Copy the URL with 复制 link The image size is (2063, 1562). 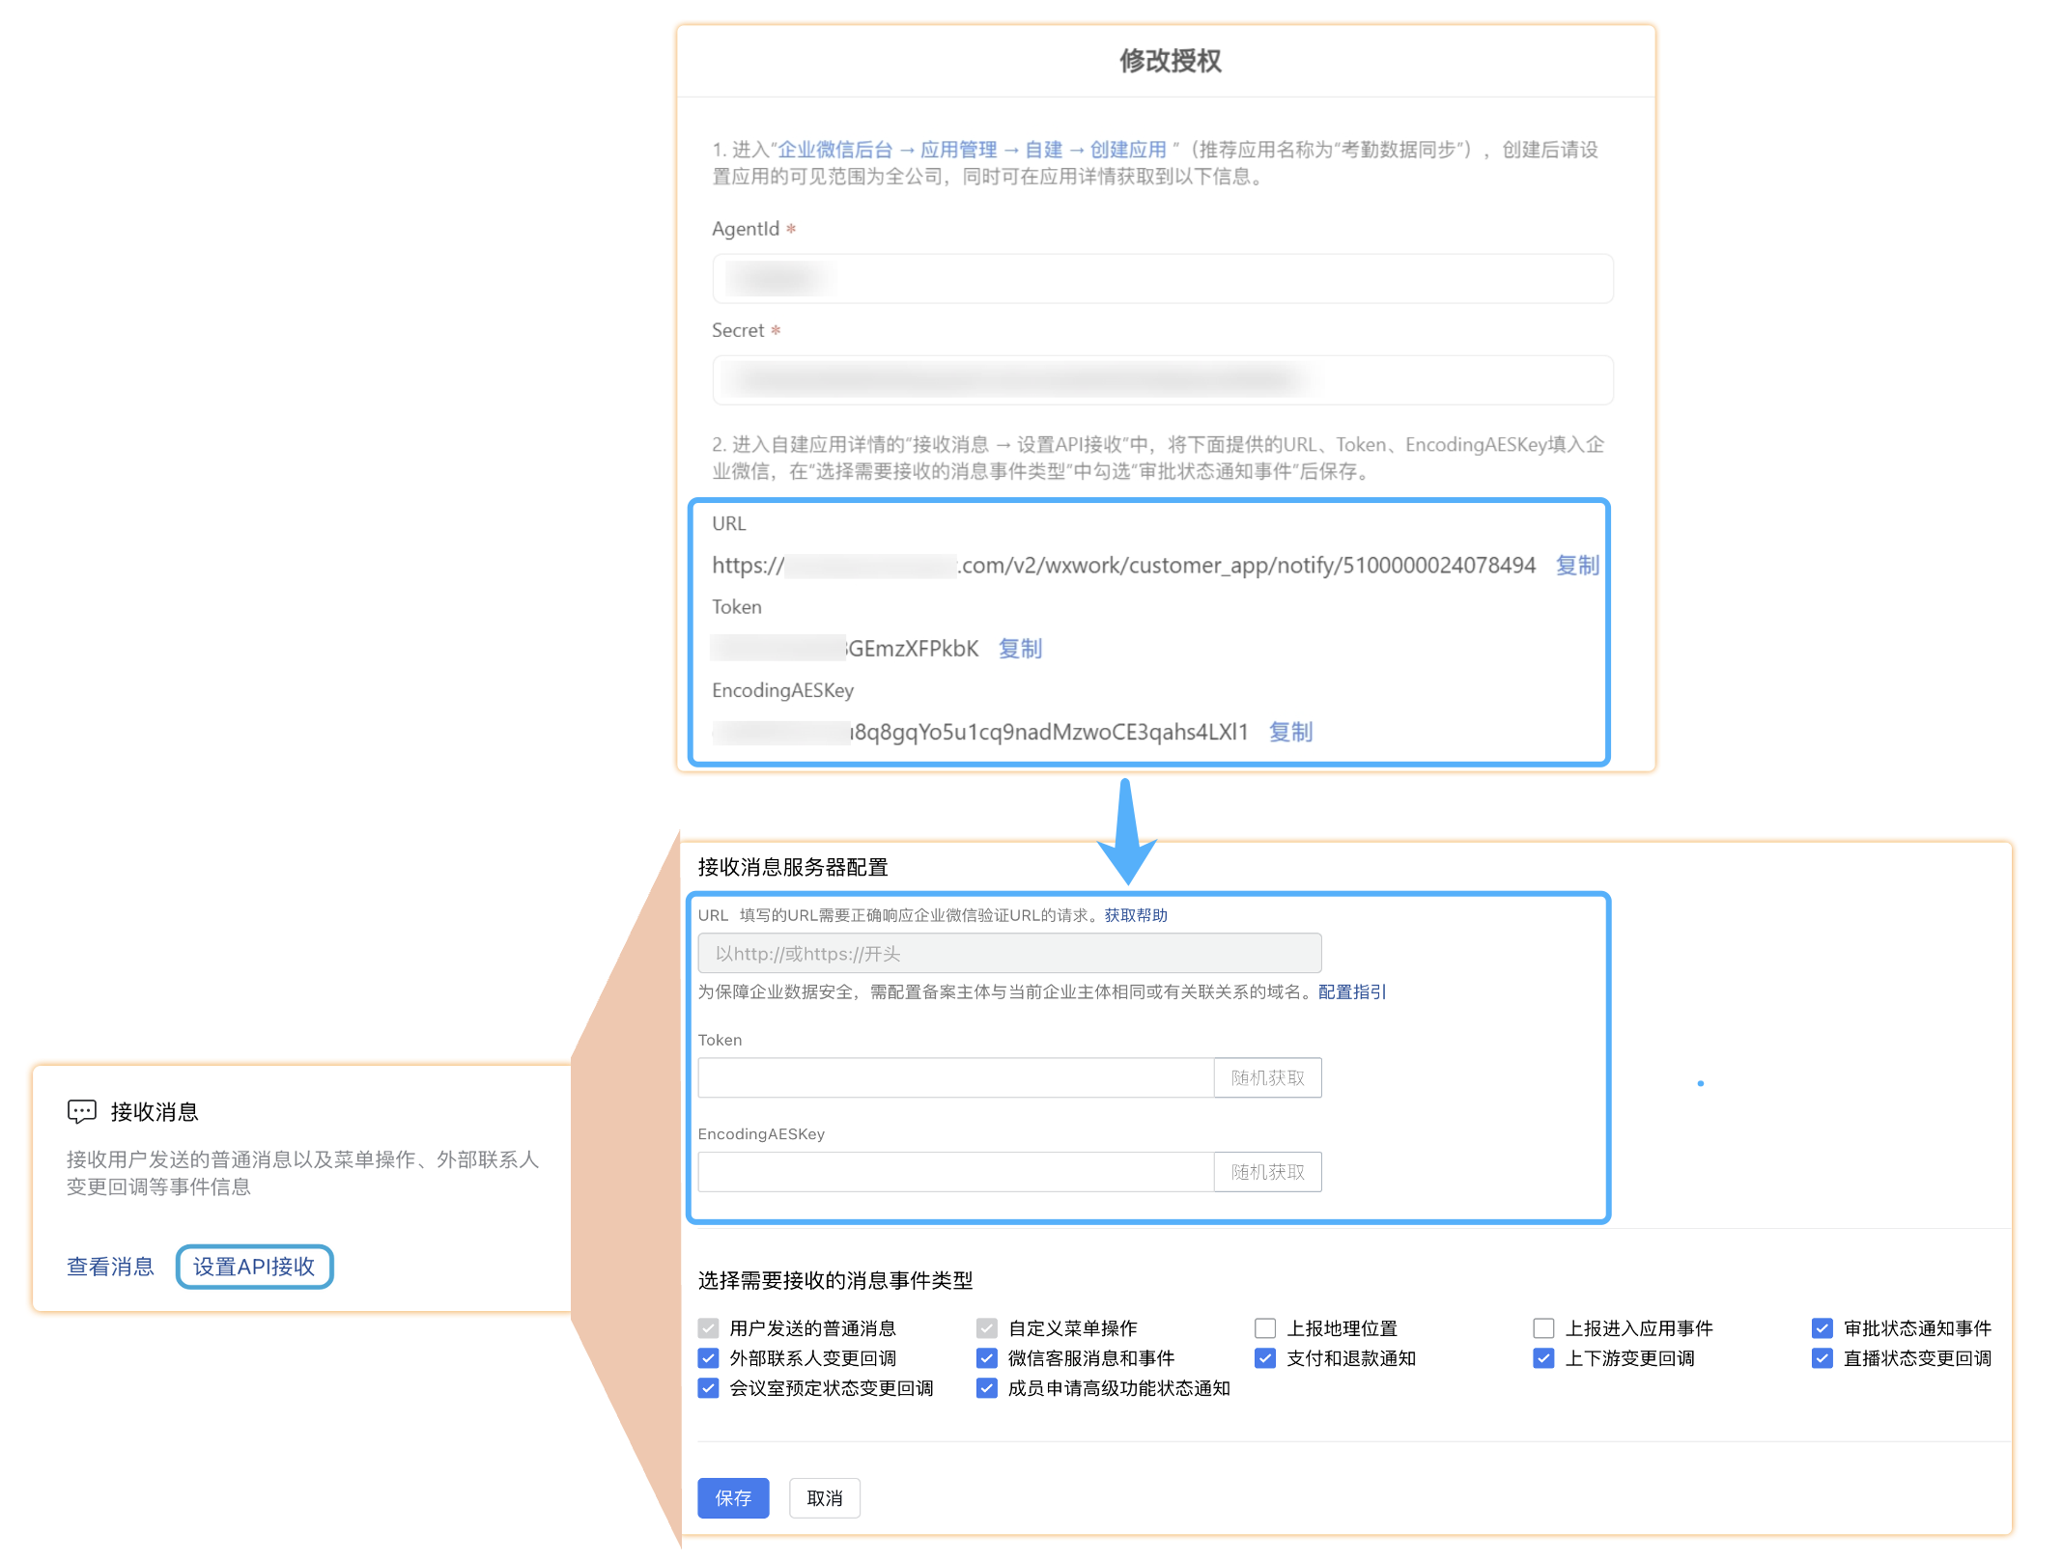pyautogui.click(x=1577, y=566)
